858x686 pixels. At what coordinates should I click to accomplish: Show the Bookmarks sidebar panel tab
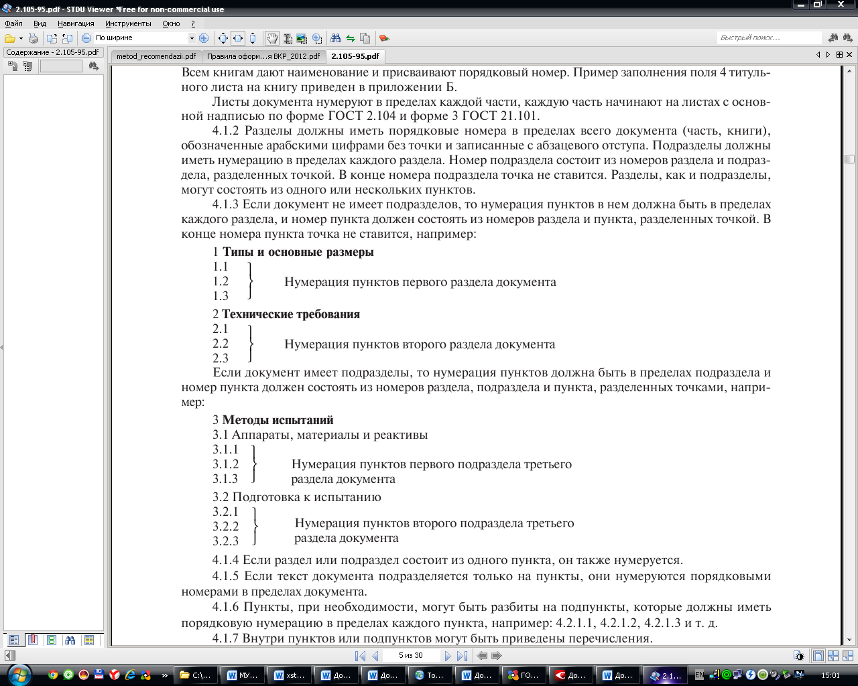click(32, 640)
